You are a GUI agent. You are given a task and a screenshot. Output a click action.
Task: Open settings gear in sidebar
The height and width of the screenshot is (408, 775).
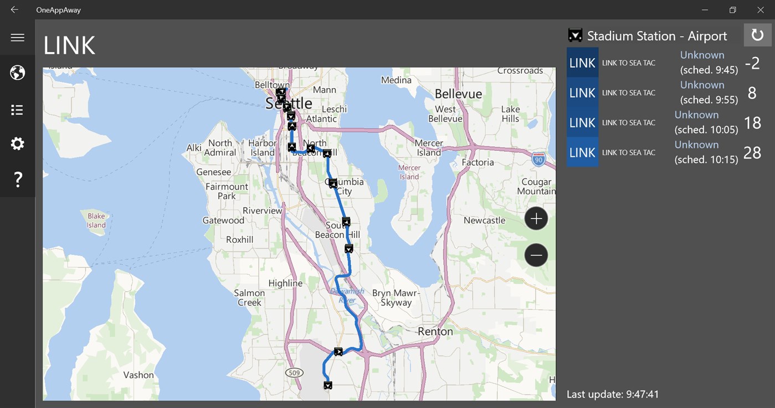coord(17,144)
